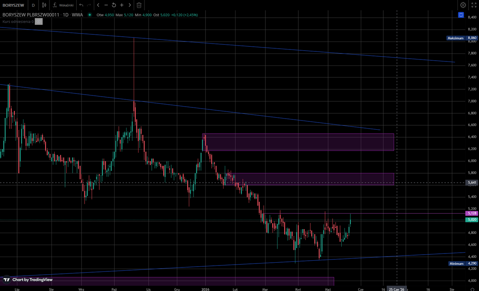Change the D daily interval
This screenshot has height=291, width=479.
pos(33,5)
